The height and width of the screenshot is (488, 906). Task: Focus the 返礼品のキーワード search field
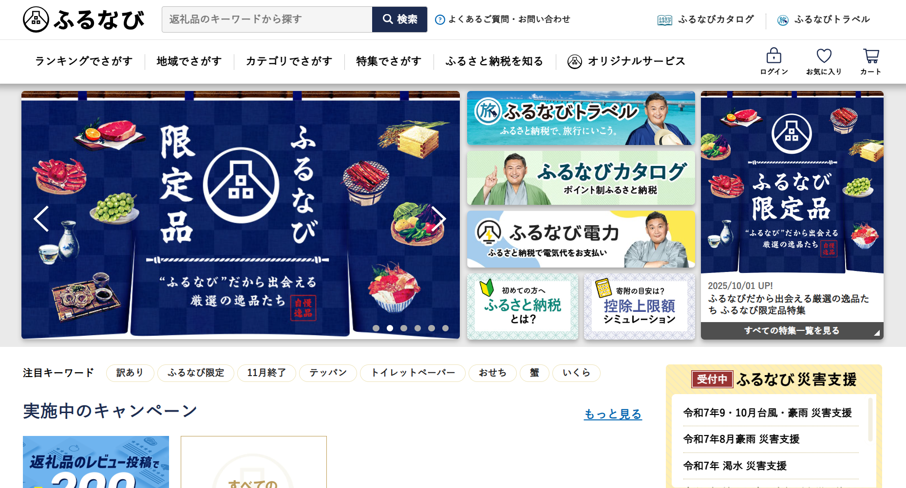267,19
